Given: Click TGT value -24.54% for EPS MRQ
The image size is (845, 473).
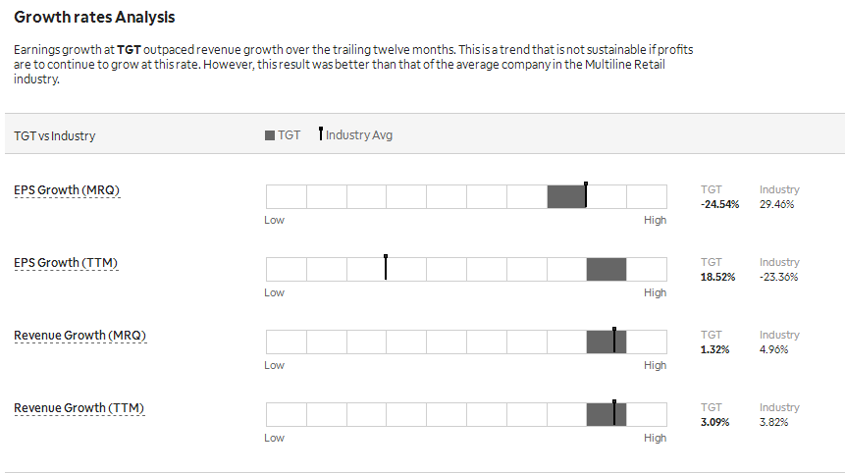Looking at the screenshot, I should tap(720, 204).
